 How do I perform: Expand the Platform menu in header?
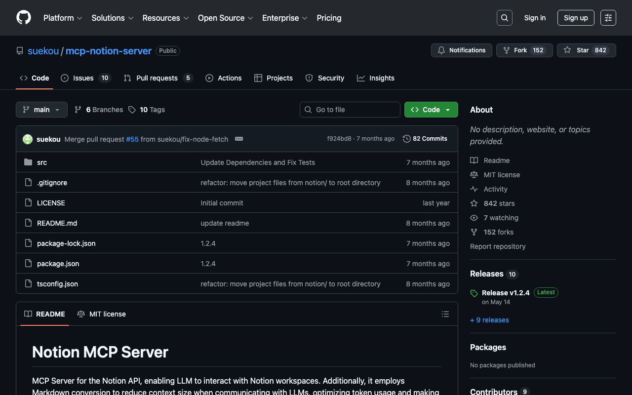pos(62,18)
